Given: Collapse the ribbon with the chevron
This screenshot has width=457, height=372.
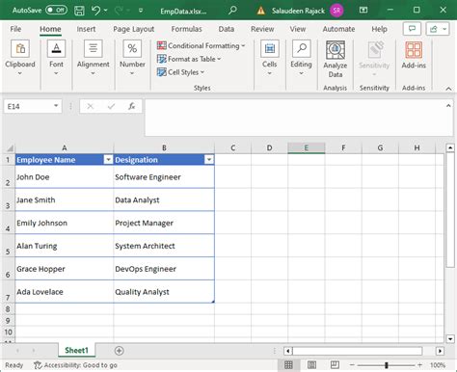Looking at the screenshot, I should point(448,89).
